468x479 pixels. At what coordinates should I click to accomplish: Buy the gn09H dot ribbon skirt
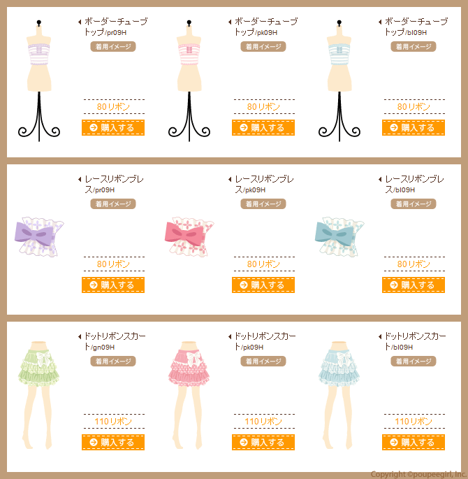[x=113, y=442]
